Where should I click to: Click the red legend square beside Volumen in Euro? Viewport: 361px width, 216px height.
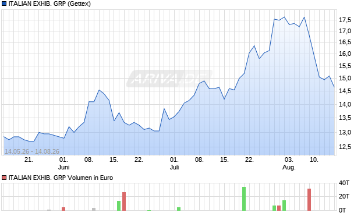(x=4, y=178)
